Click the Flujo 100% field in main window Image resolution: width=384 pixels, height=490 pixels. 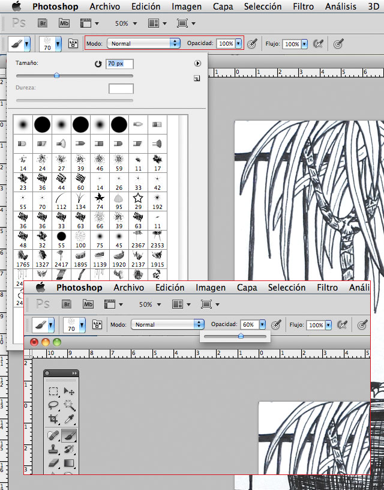pos(292,44)
